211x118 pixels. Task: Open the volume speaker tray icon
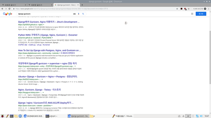pyautogui.click(x=201, y=116)
